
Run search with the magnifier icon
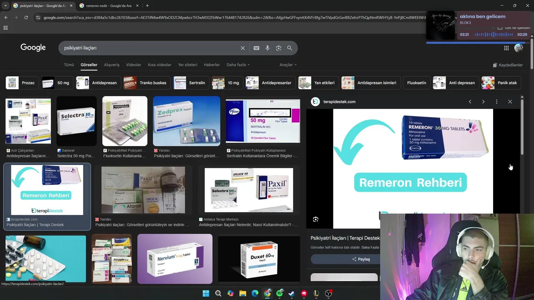(290, 48)
